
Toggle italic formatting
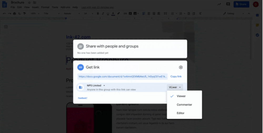coord(103,14)
